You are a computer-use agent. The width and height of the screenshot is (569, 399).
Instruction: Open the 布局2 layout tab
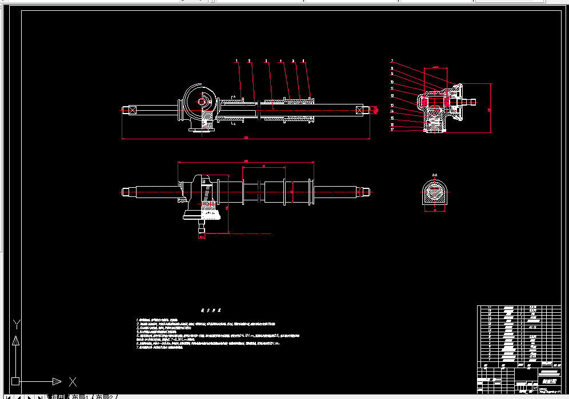click(104, 397)
